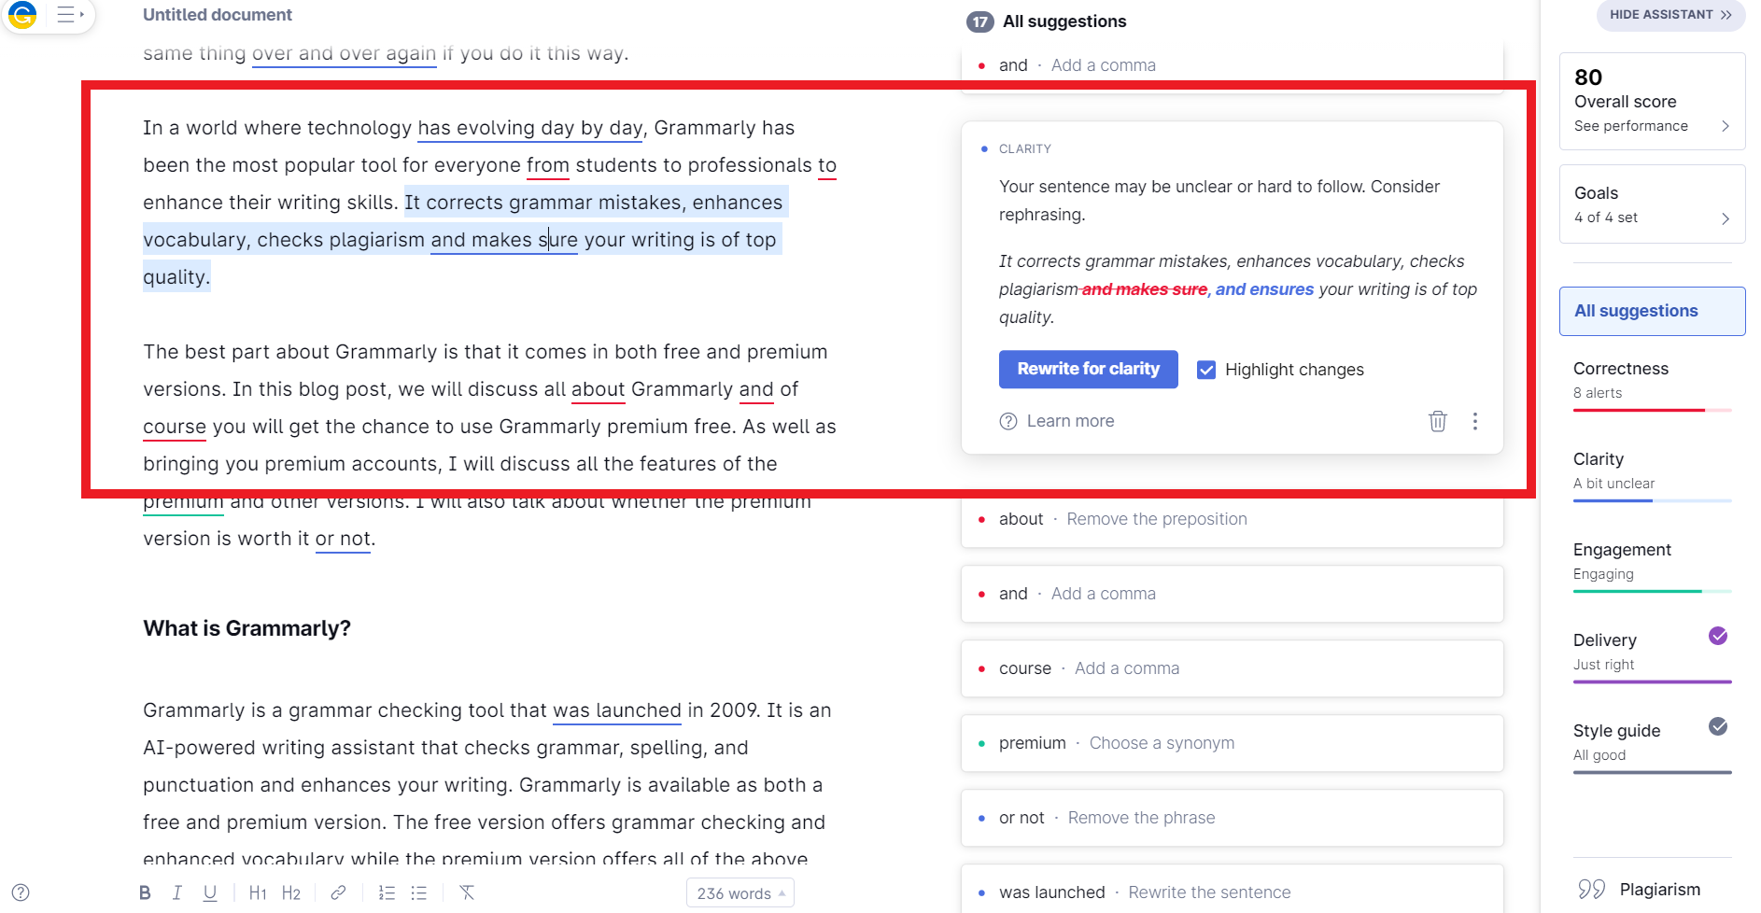Image resolution: width=1761 pixels, height=913 pixels.
Task: Expand the 236 words counter
Action: [x=740, y=892]
